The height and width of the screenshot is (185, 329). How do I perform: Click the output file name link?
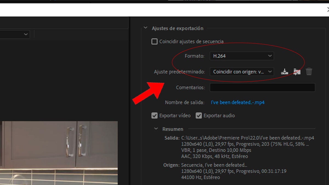point(237,103)
